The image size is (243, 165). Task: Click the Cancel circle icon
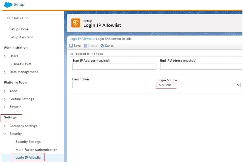point(102,46)
